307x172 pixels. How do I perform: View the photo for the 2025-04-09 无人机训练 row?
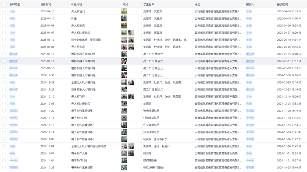click(124, 25)
